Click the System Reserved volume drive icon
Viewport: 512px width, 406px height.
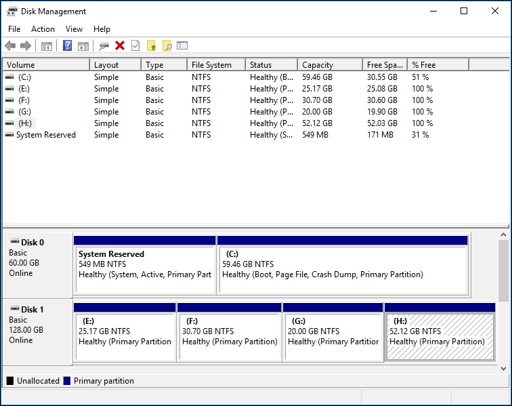[9, 135]
